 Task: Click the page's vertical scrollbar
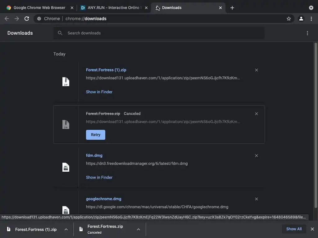pyautogui.click(x=316, y=124)
